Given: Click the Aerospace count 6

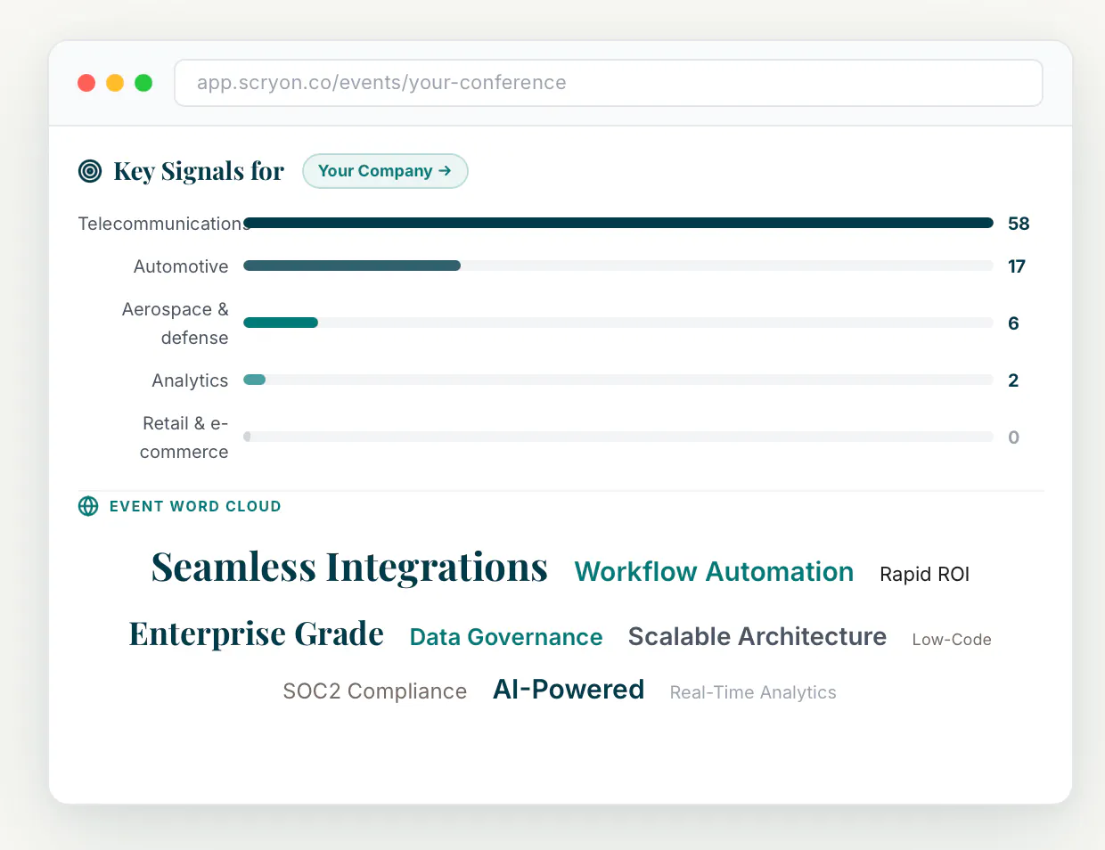Looking at the screenshot, I should pyautogui.click(x=1013, y=323).
